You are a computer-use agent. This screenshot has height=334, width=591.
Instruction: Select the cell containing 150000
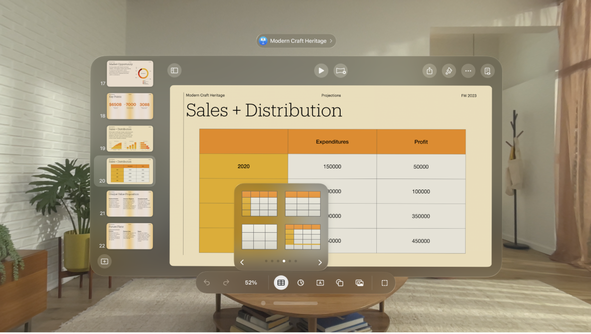[x=332, y=166]
